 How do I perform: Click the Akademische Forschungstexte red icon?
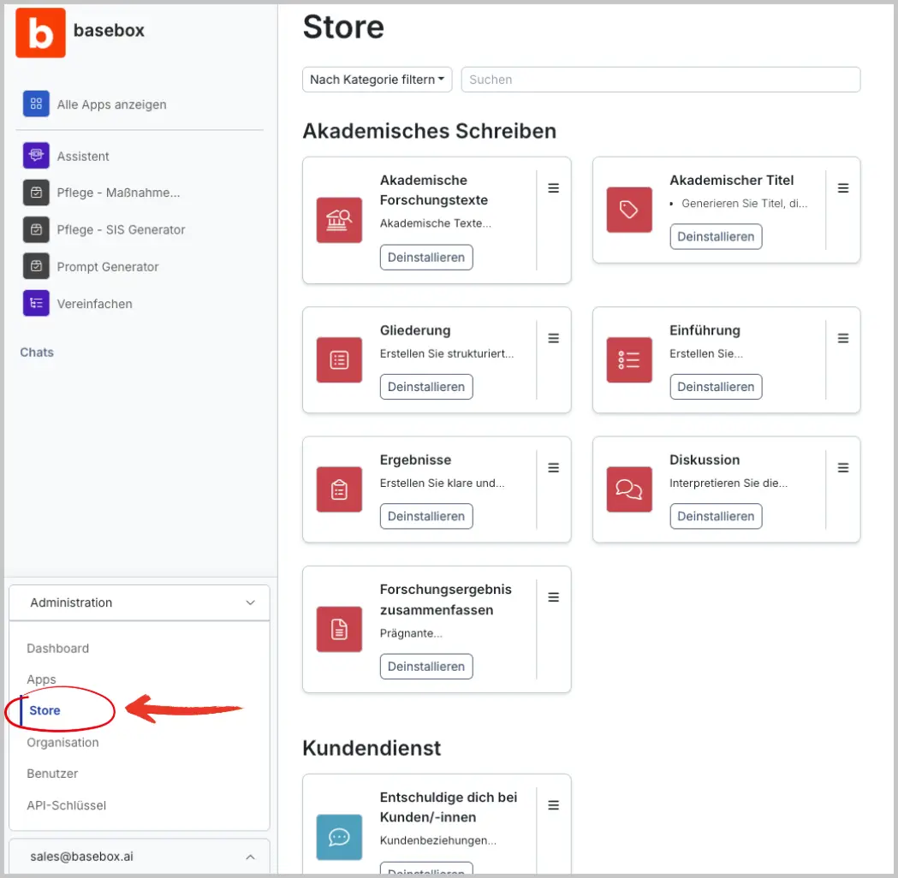coord(339,220)
